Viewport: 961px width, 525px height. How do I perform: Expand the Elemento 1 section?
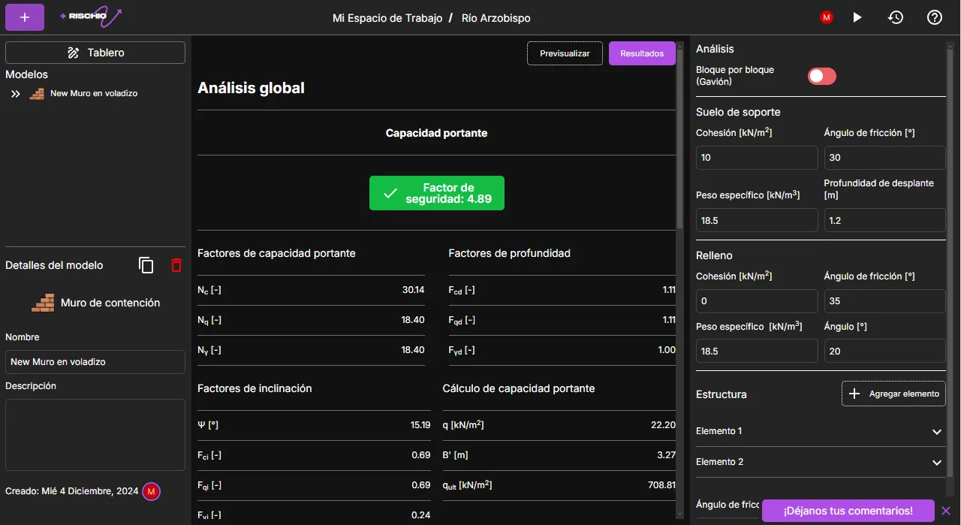[x=936, y=432]
